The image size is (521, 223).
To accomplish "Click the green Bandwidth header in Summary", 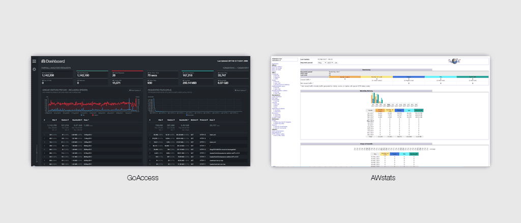I will [x=472, y=77].
